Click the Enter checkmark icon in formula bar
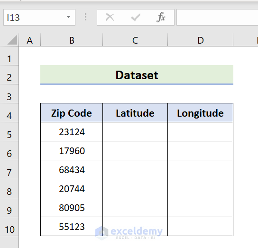The width and height of the screenshot is (258, 248). click(136, 17)
